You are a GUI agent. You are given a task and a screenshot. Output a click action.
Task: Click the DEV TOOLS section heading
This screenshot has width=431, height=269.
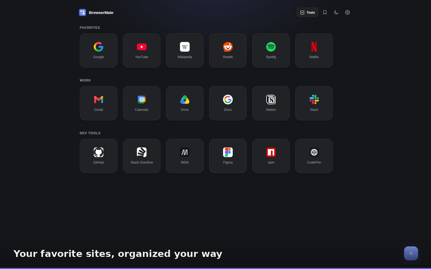[x=90, y=133]
